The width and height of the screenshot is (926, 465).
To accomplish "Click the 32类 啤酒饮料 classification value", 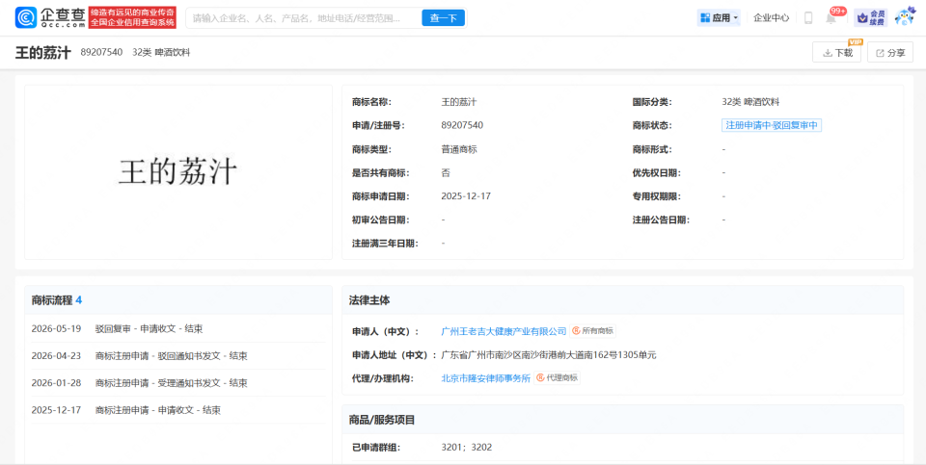I will [x=750, y=102].
